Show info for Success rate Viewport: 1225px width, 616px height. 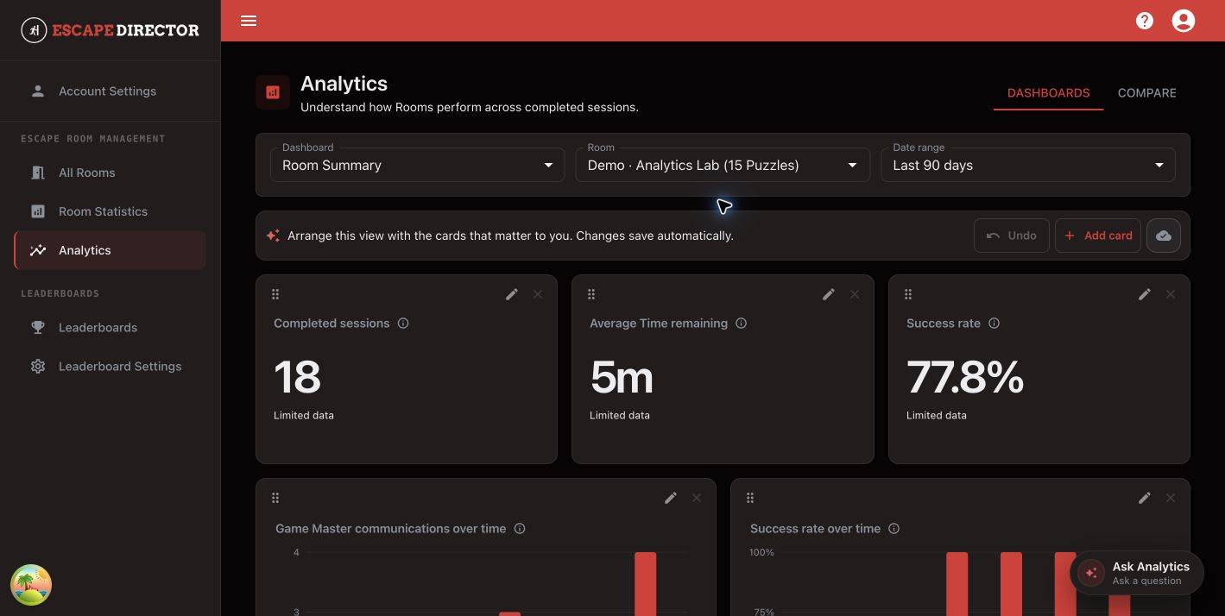[994, 324]
